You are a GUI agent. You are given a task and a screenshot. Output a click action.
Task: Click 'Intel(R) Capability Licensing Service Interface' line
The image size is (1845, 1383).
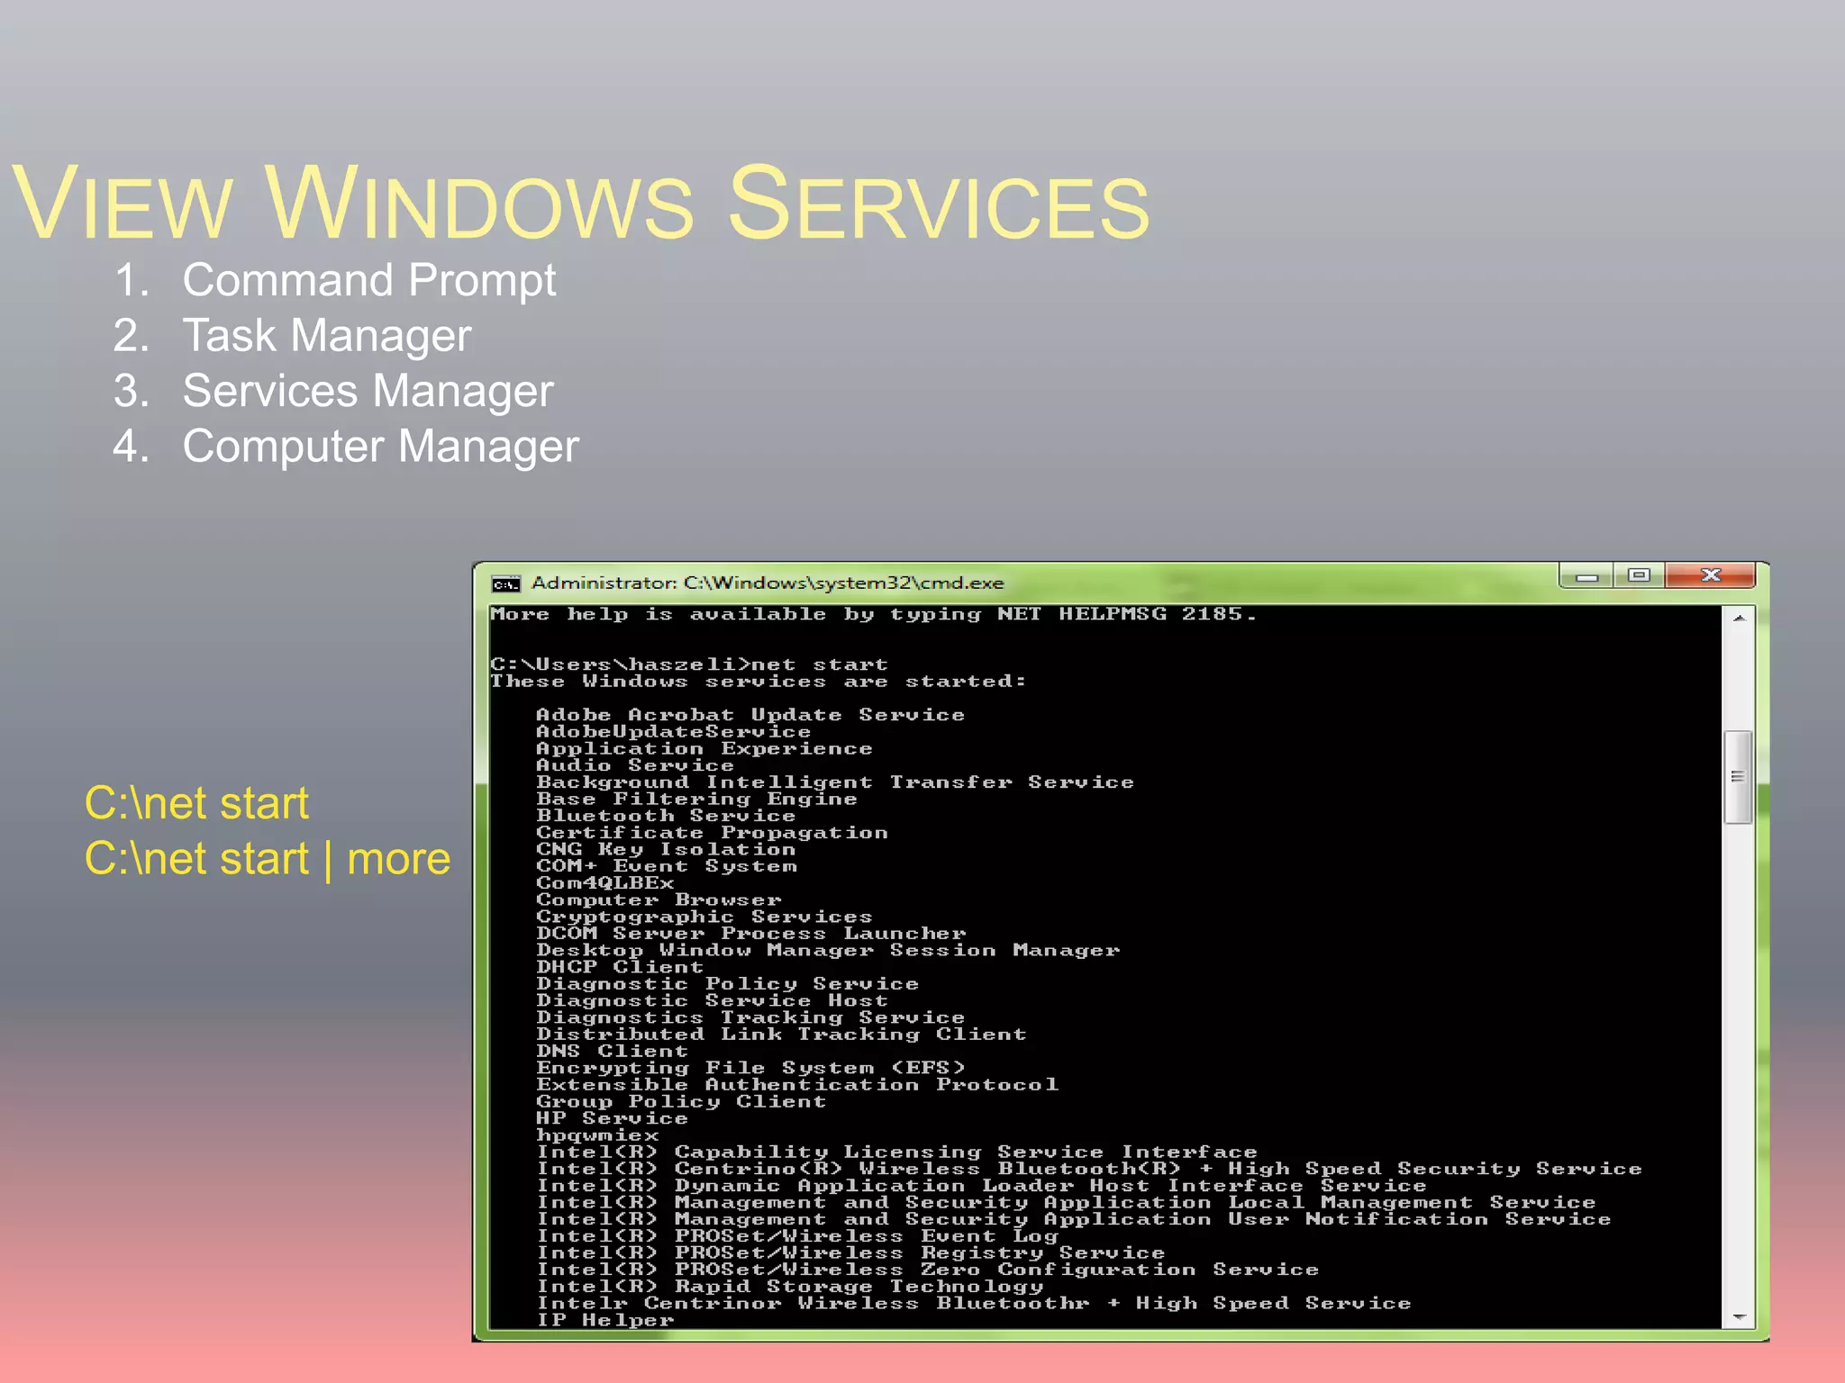point(896,1152)
